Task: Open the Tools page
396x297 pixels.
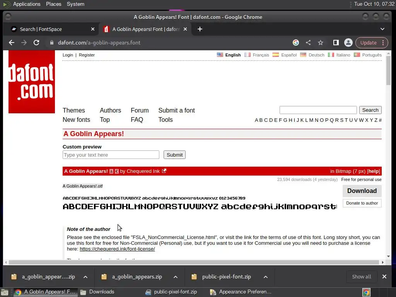Action: [x=166, y=120]
